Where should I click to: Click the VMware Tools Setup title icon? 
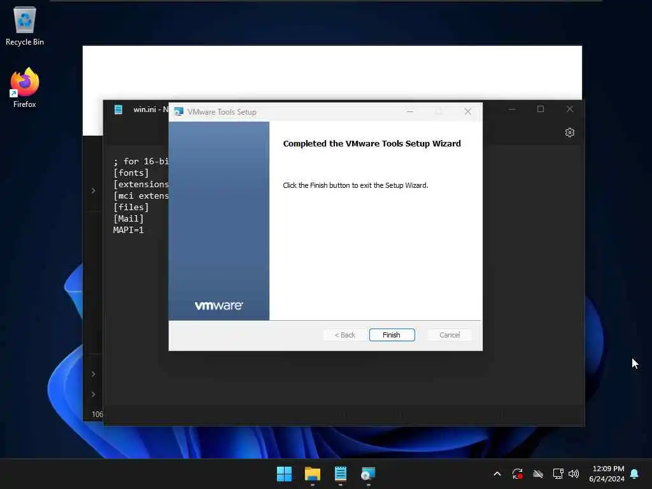179,112
